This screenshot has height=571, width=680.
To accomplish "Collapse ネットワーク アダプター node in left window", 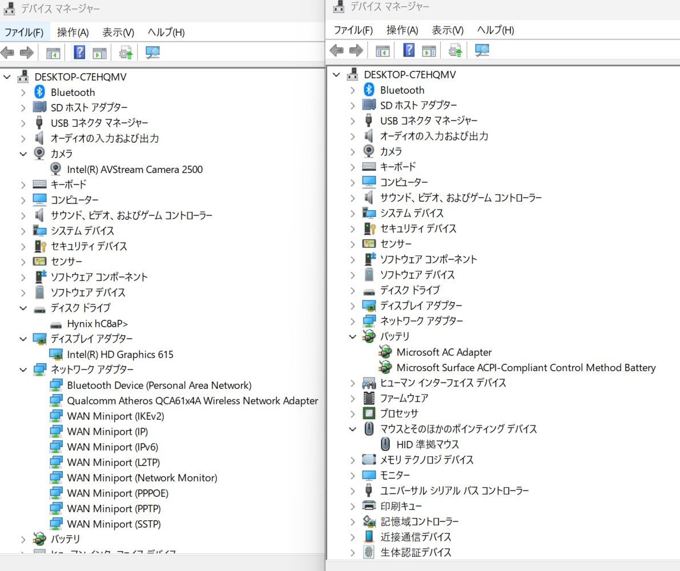I will (x=23, y=370).
